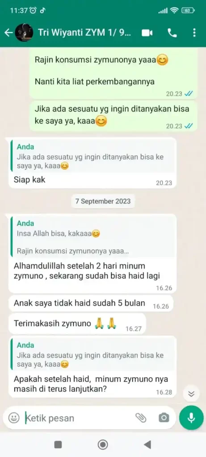
Task: Tap the Android back triangle button
Action: pyautogui.click(x=147, y=445)
